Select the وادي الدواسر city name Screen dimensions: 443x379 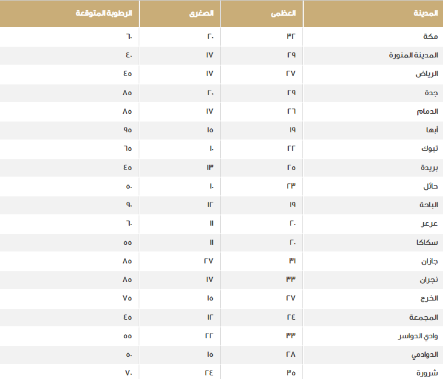pyautogui.click(x=418, y=336)
